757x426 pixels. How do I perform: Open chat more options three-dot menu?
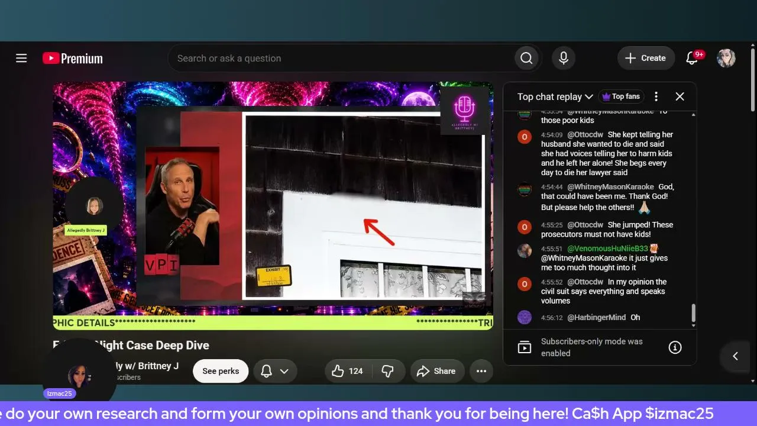point(656,96)
